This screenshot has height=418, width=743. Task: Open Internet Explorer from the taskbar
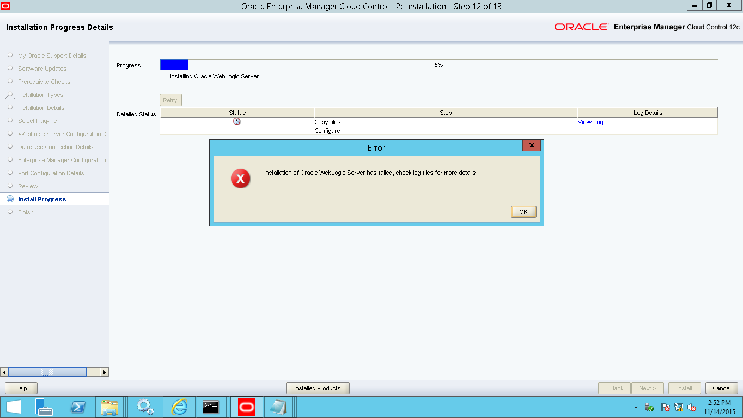tap(179, 407)
